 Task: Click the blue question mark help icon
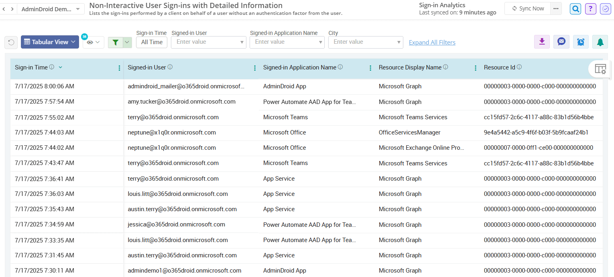point(590,8)
